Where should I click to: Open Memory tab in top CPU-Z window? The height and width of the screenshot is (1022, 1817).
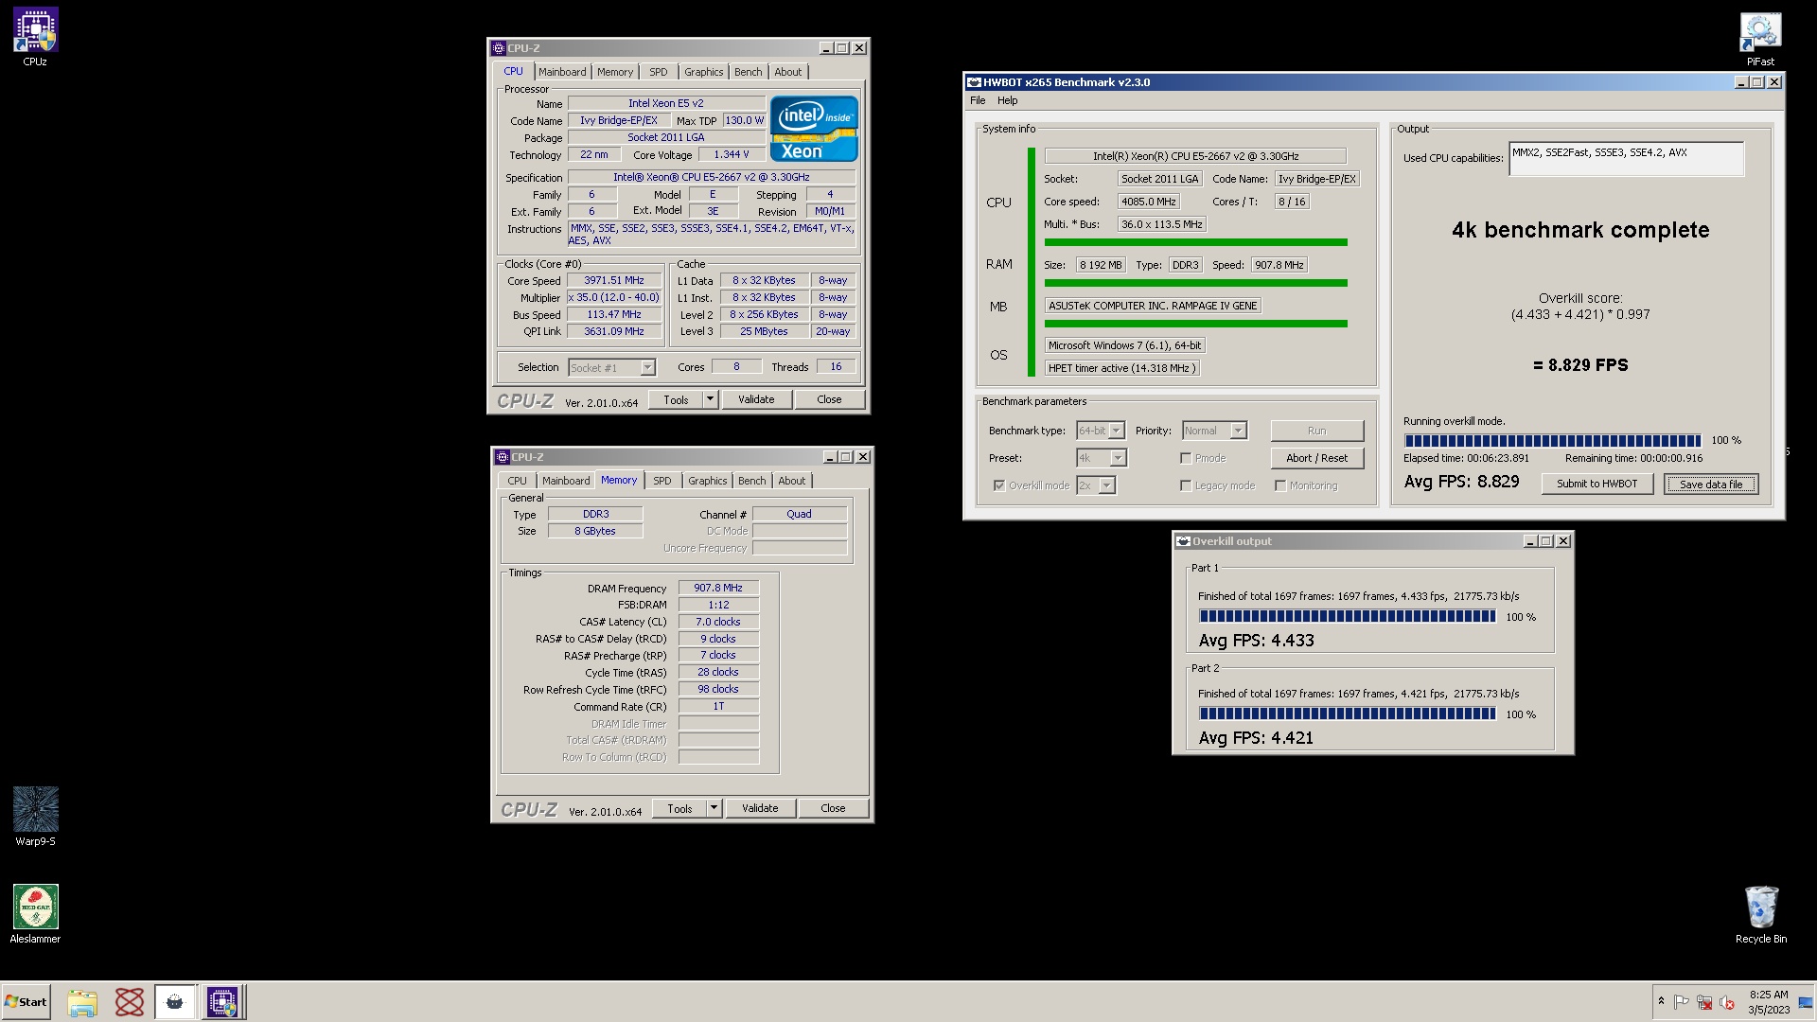615,72
